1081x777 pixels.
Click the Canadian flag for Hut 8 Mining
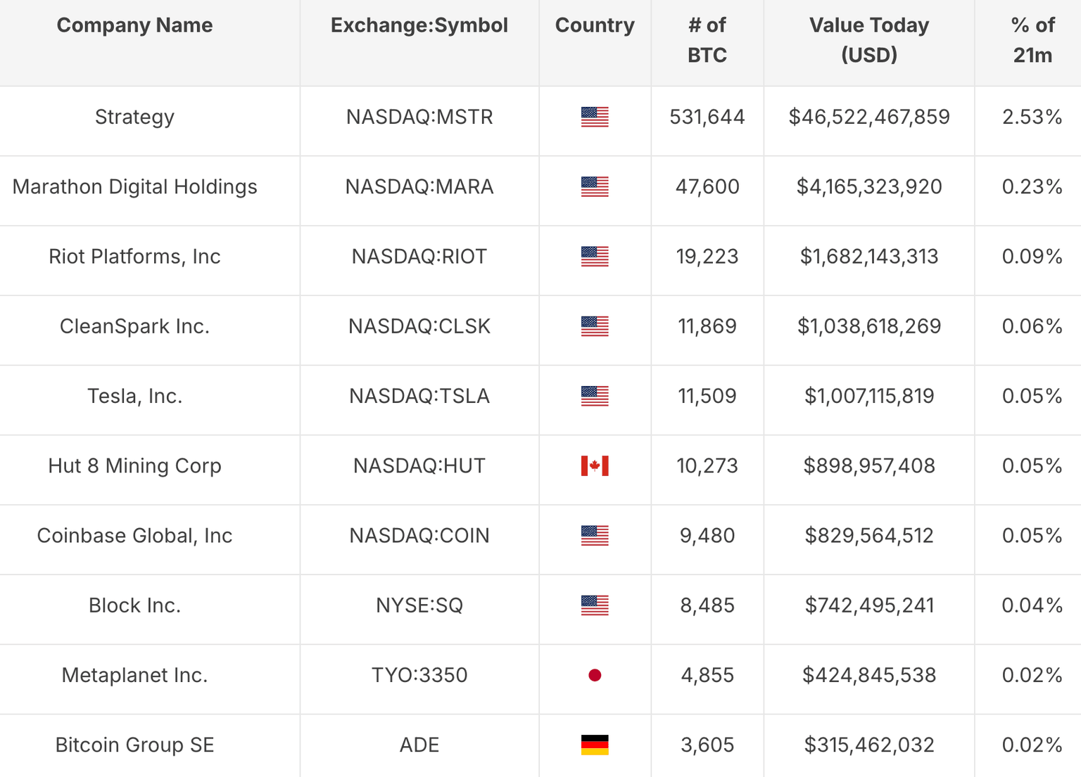(595, 465)
